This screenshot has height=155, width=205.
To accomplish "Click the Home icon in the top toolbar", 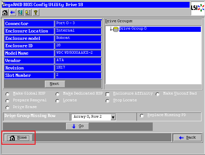I will (5, 13).
